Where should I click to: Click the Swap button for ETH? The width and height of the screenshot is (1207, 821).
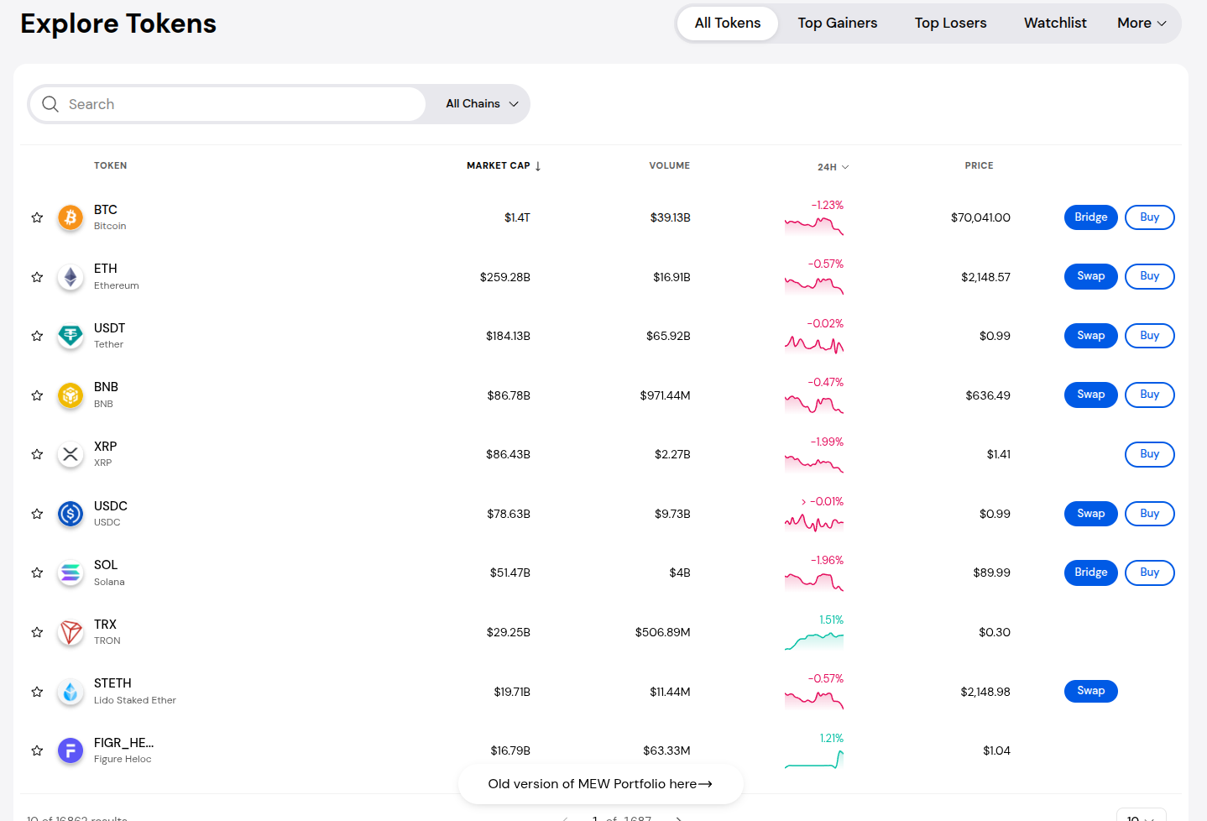coord(1091,276)
